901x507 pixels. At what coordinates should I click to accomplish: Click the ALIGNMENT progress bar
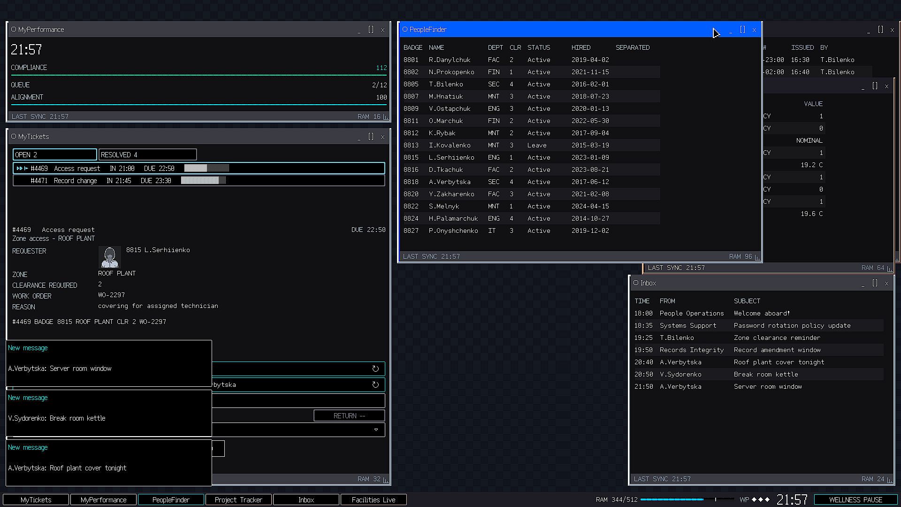[x=199, y=104]
